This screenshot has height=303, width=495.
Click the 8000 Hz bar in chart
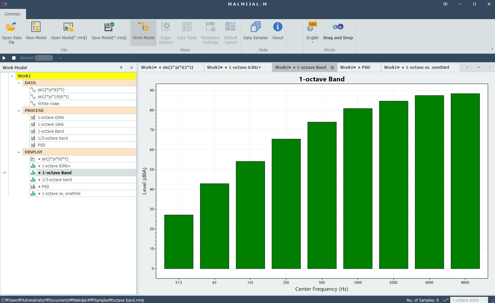[465, 181]
